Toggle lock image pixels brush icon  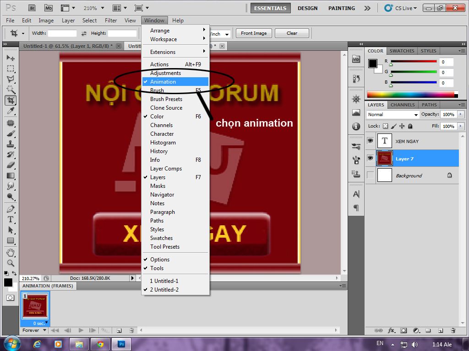tap(393, 126)
